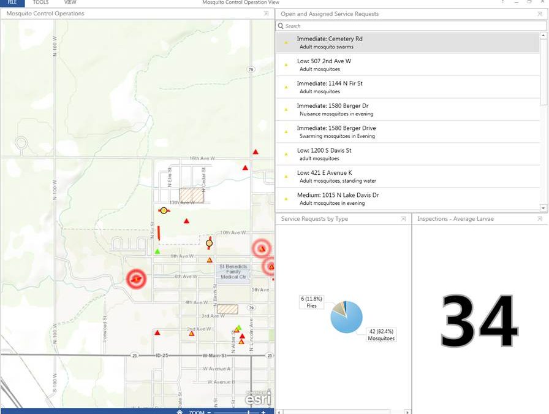Click the request list scrollbar down arrow

tap(543, 208)
